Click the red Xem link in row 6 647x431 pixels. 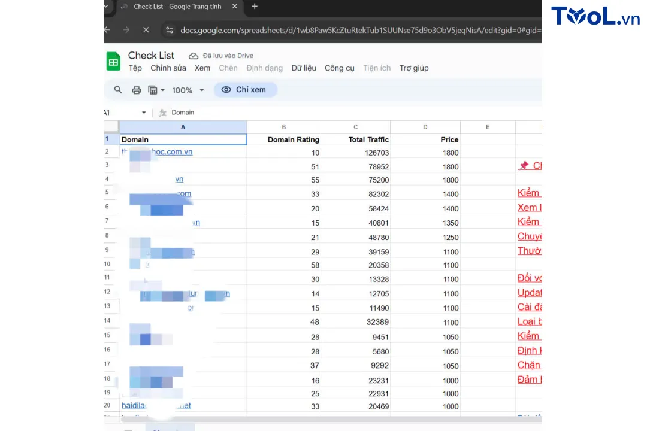530,208
